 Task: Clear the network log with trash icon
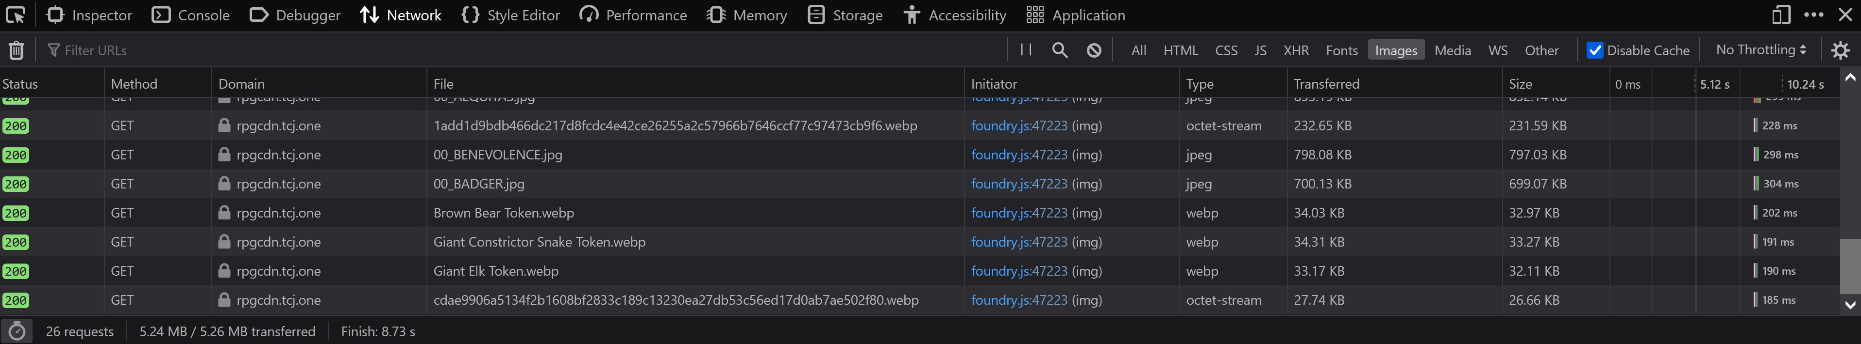coord(16,50)
